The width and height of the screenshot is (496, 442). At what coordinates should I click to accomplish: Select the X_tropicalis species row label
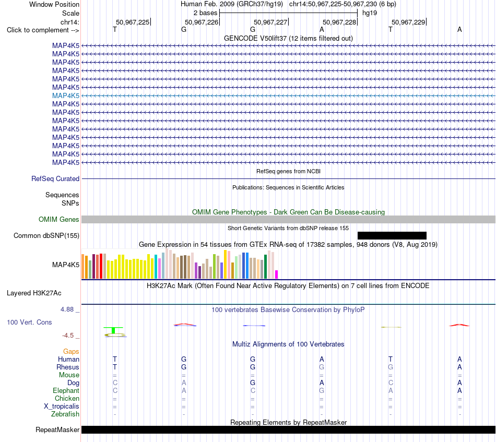[x=62, y=407]
